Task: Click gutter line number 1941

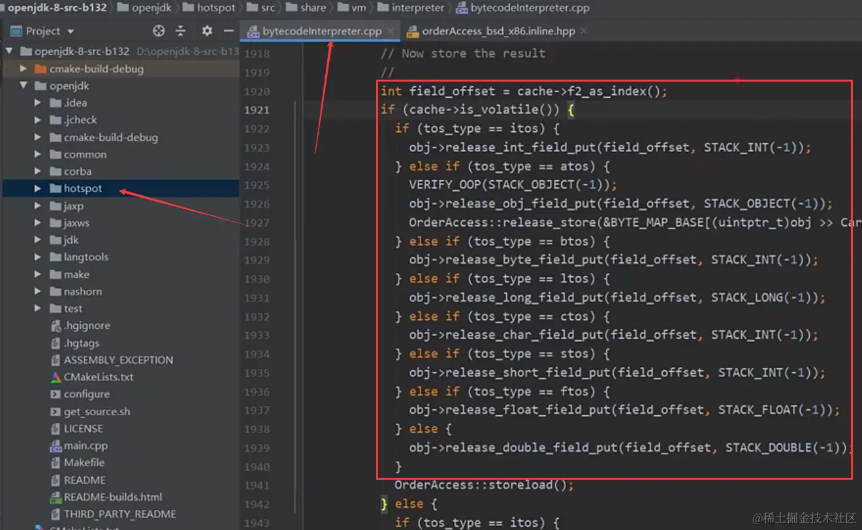Action: [257, 485]
